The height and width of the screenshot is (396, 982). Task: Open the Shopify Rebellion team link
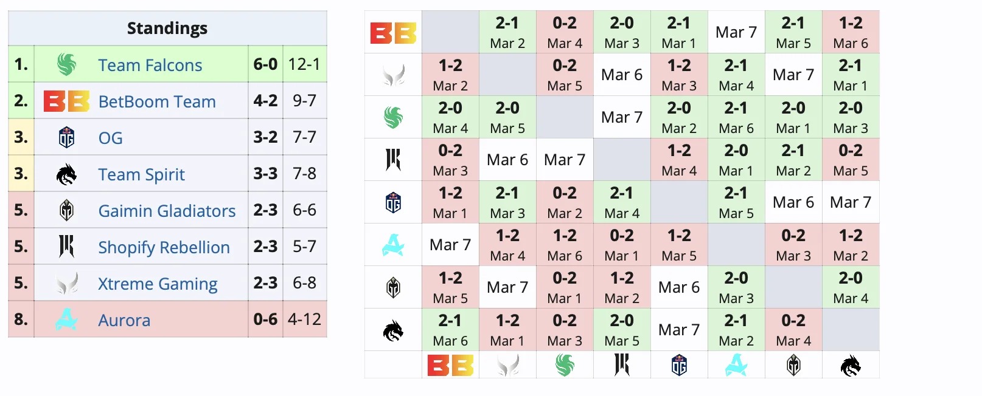click(164, 247)
